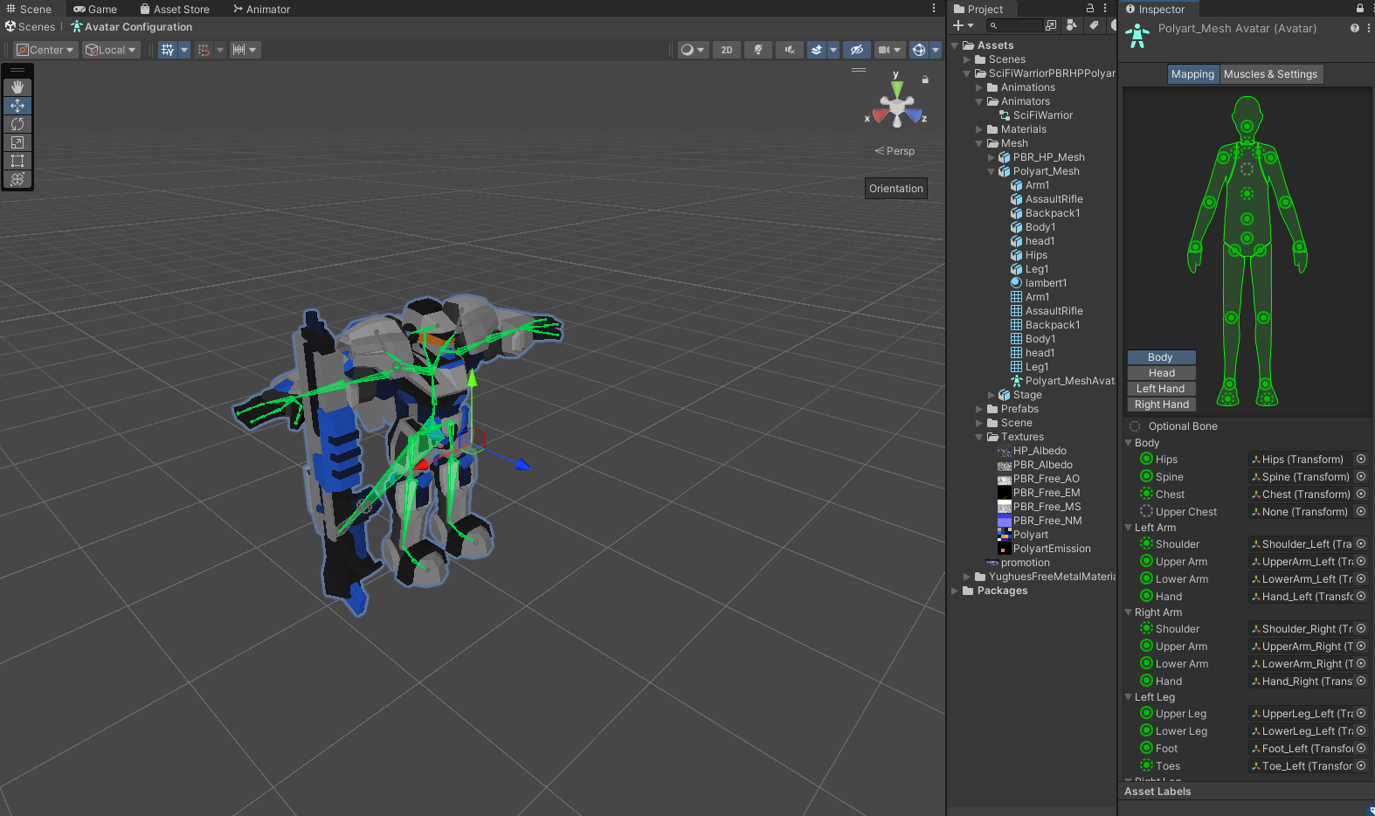This screenshot has height=816, width=1375.
Task: Select the SciFiWarrior animator controller
Action: click(1036, 115)
